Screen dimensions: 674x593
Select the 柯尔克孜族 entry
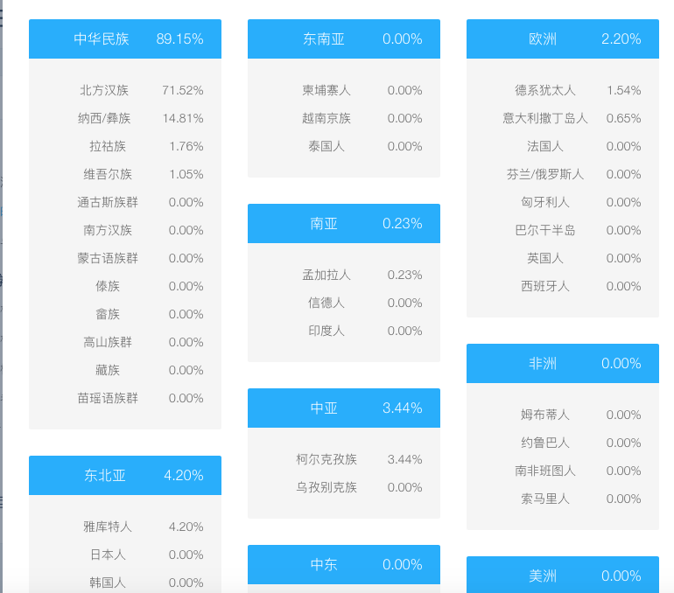(343, 459)
